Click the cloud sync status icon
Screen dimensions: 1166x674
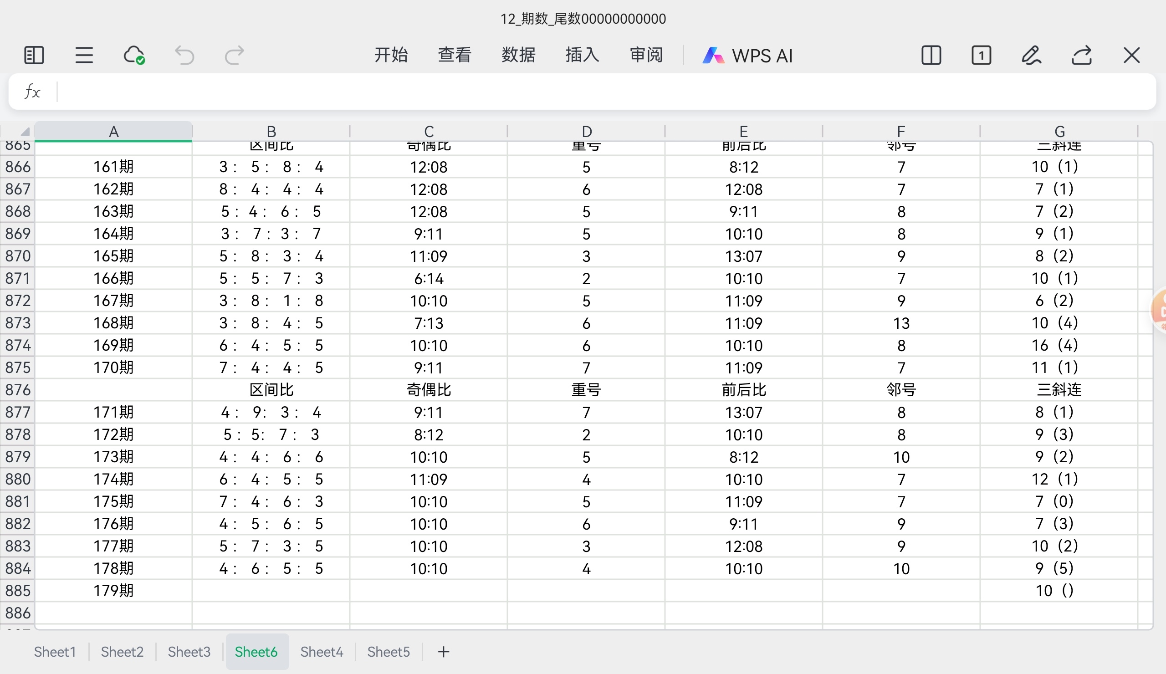coord(134,56)
